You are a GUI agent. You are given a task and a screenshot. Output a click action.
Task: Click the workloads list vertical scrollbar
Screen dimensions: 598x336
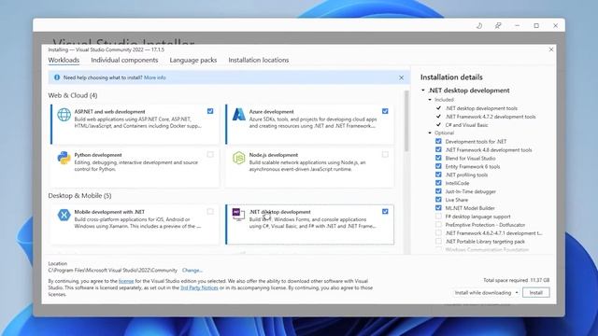(406, 121)
